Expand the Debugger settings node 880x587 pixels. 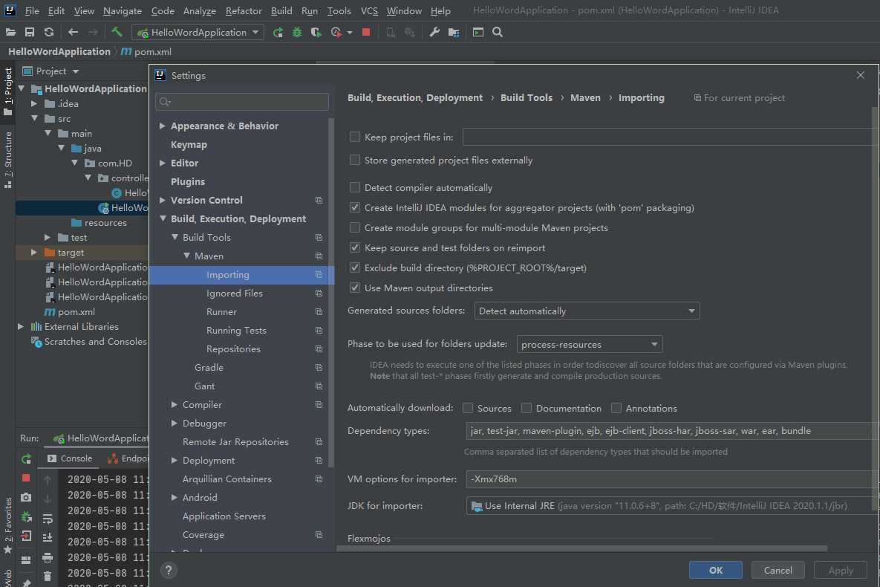(x=174, y=423)
